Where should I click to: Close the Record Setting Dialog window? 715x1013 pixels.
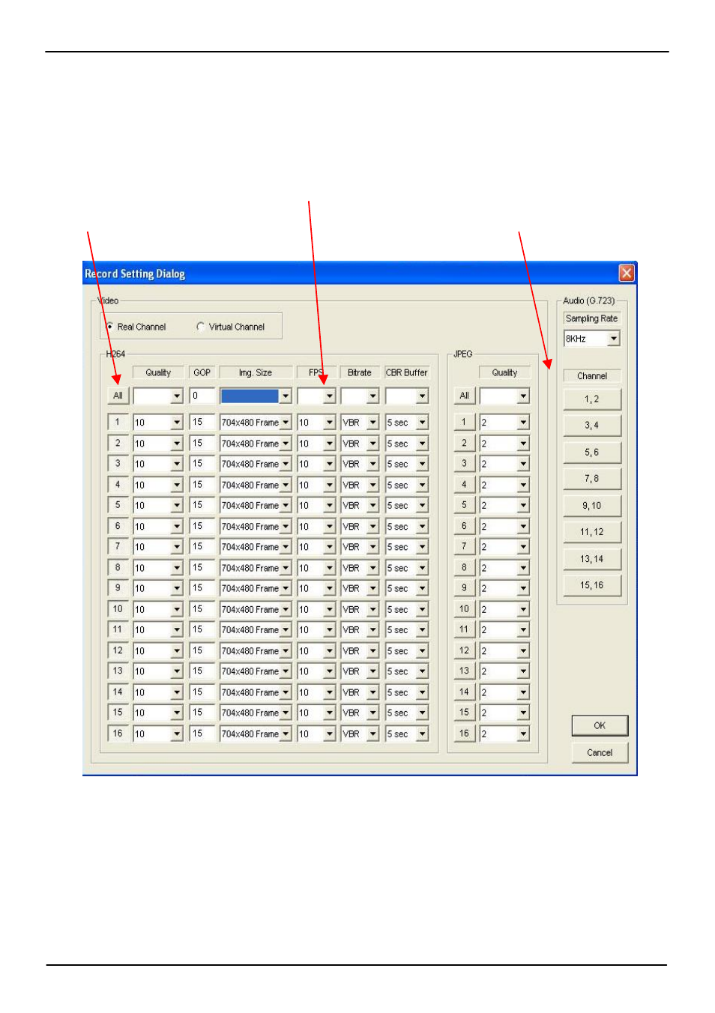pyautogui.click(x=627, y=273)
